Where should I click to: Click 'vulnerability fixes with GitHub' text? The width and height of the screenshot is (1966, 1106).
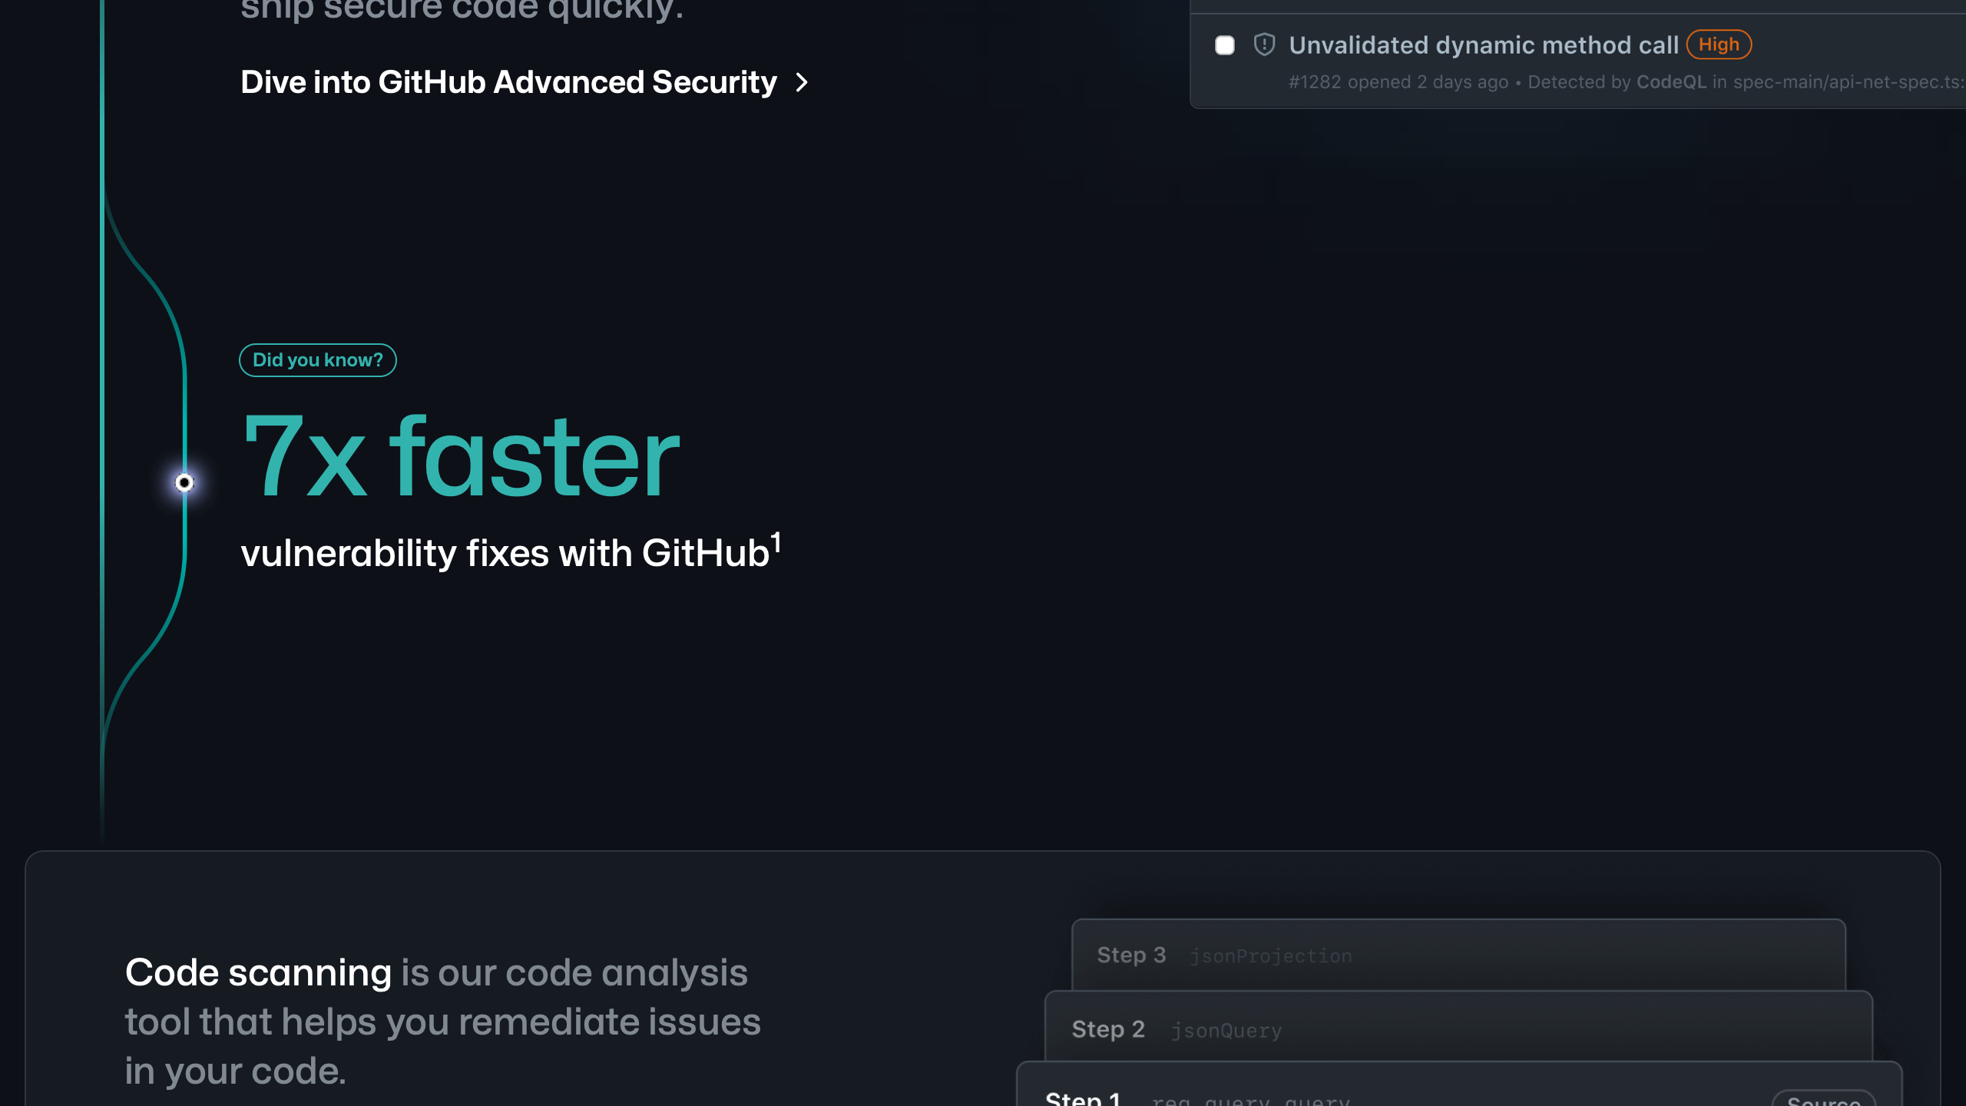[x=505, y=553]
